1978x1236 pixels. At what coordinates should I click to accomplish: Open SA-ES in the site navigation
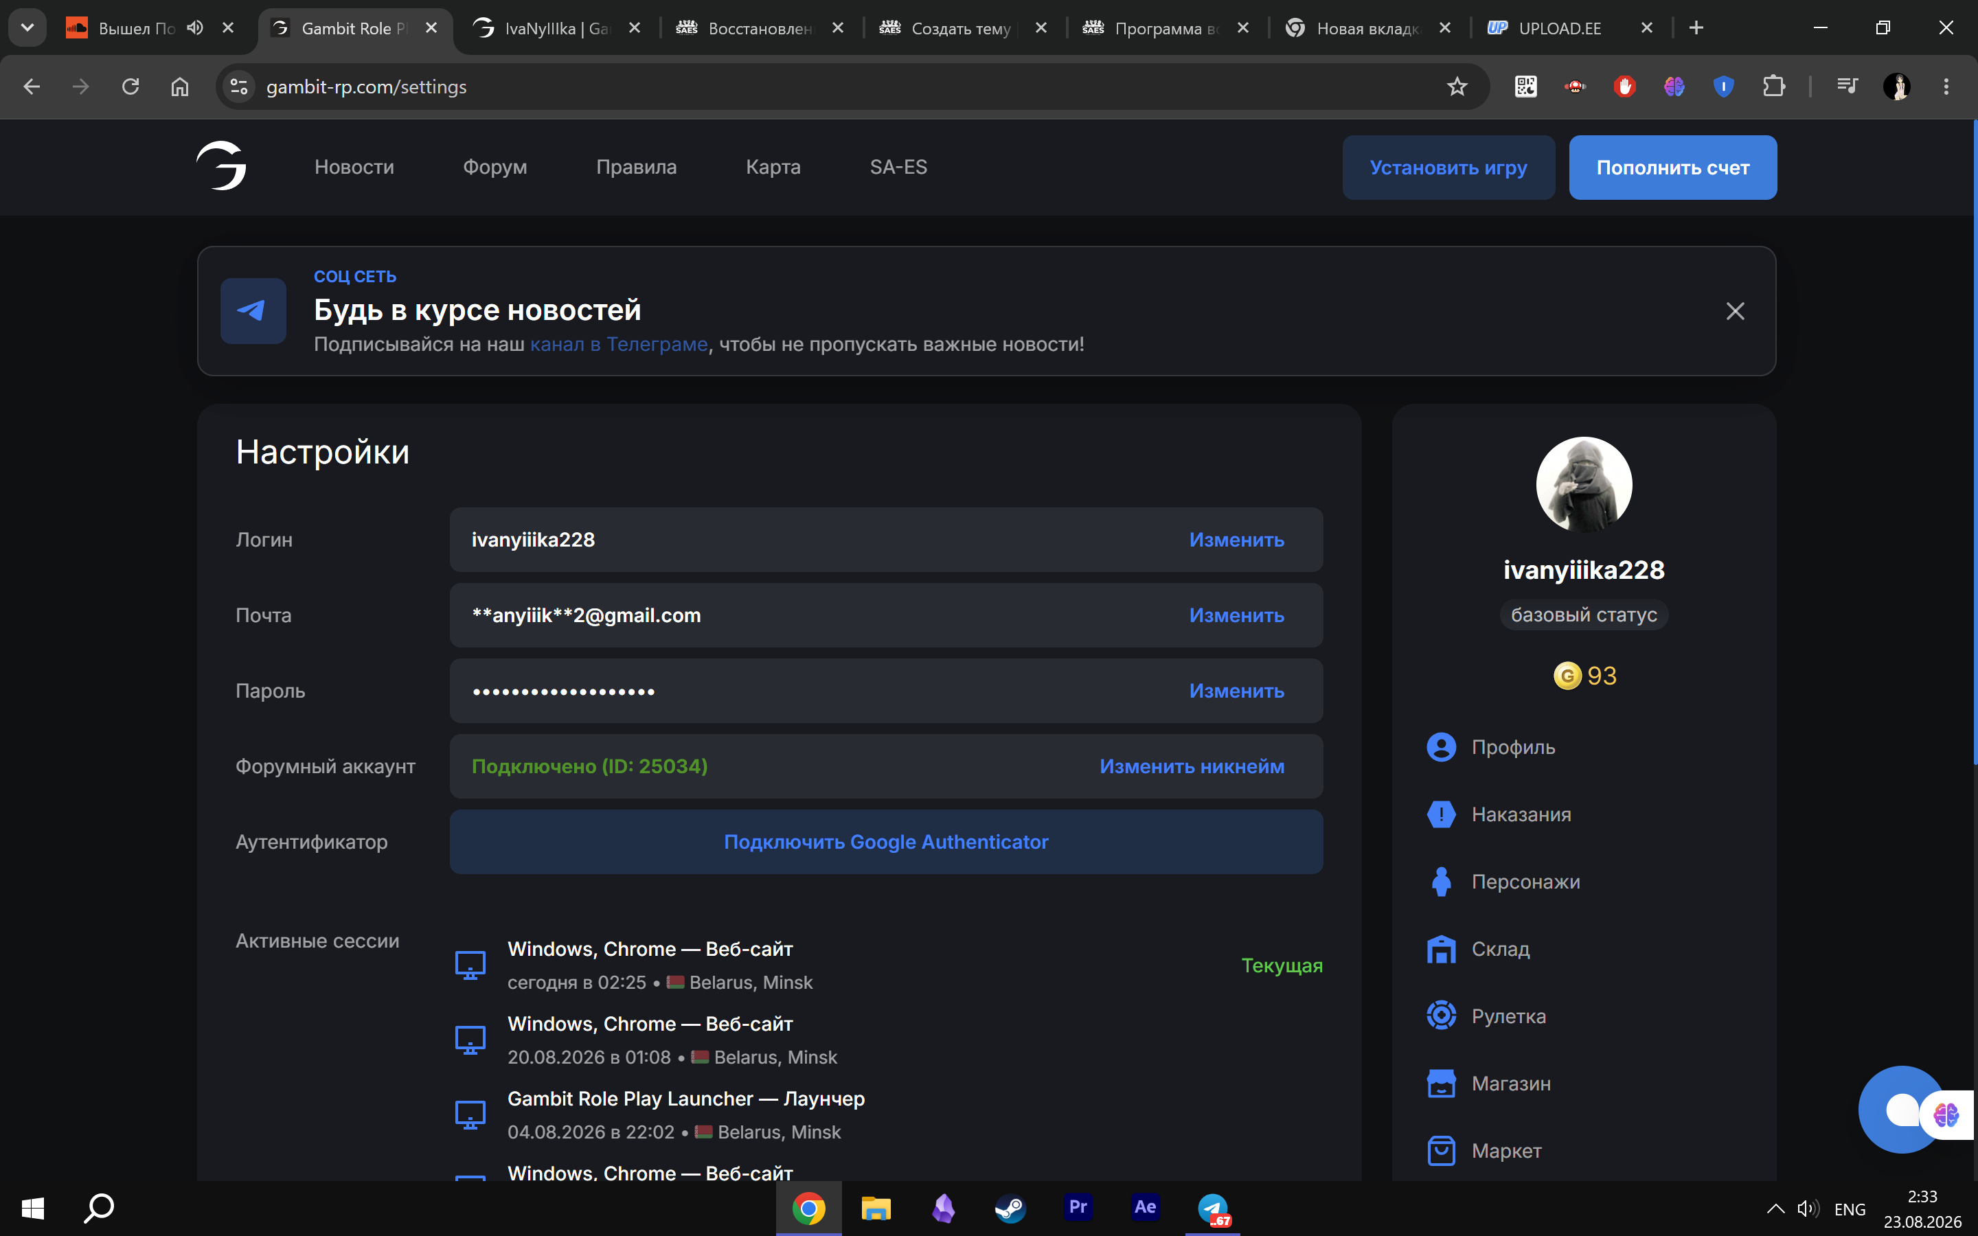tap(898, 167)
